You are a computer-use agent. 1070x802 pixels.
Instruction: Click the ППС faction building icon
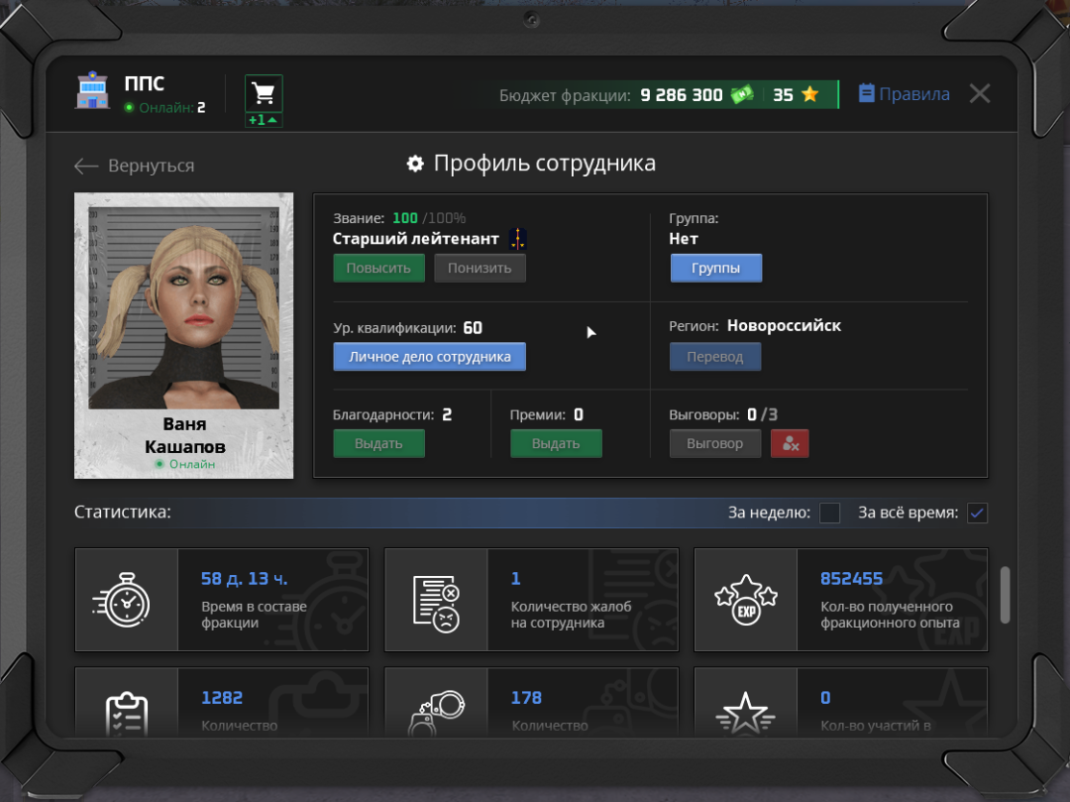click(x=92, y=91)
